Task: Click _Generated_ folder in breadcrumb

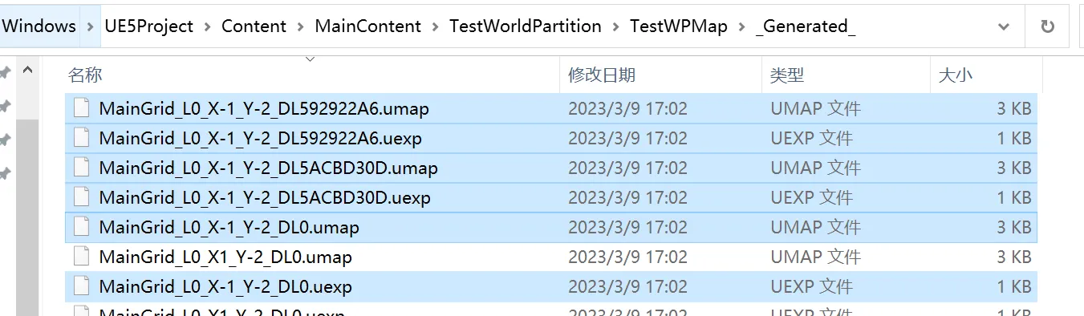Action: click(806, 26)
